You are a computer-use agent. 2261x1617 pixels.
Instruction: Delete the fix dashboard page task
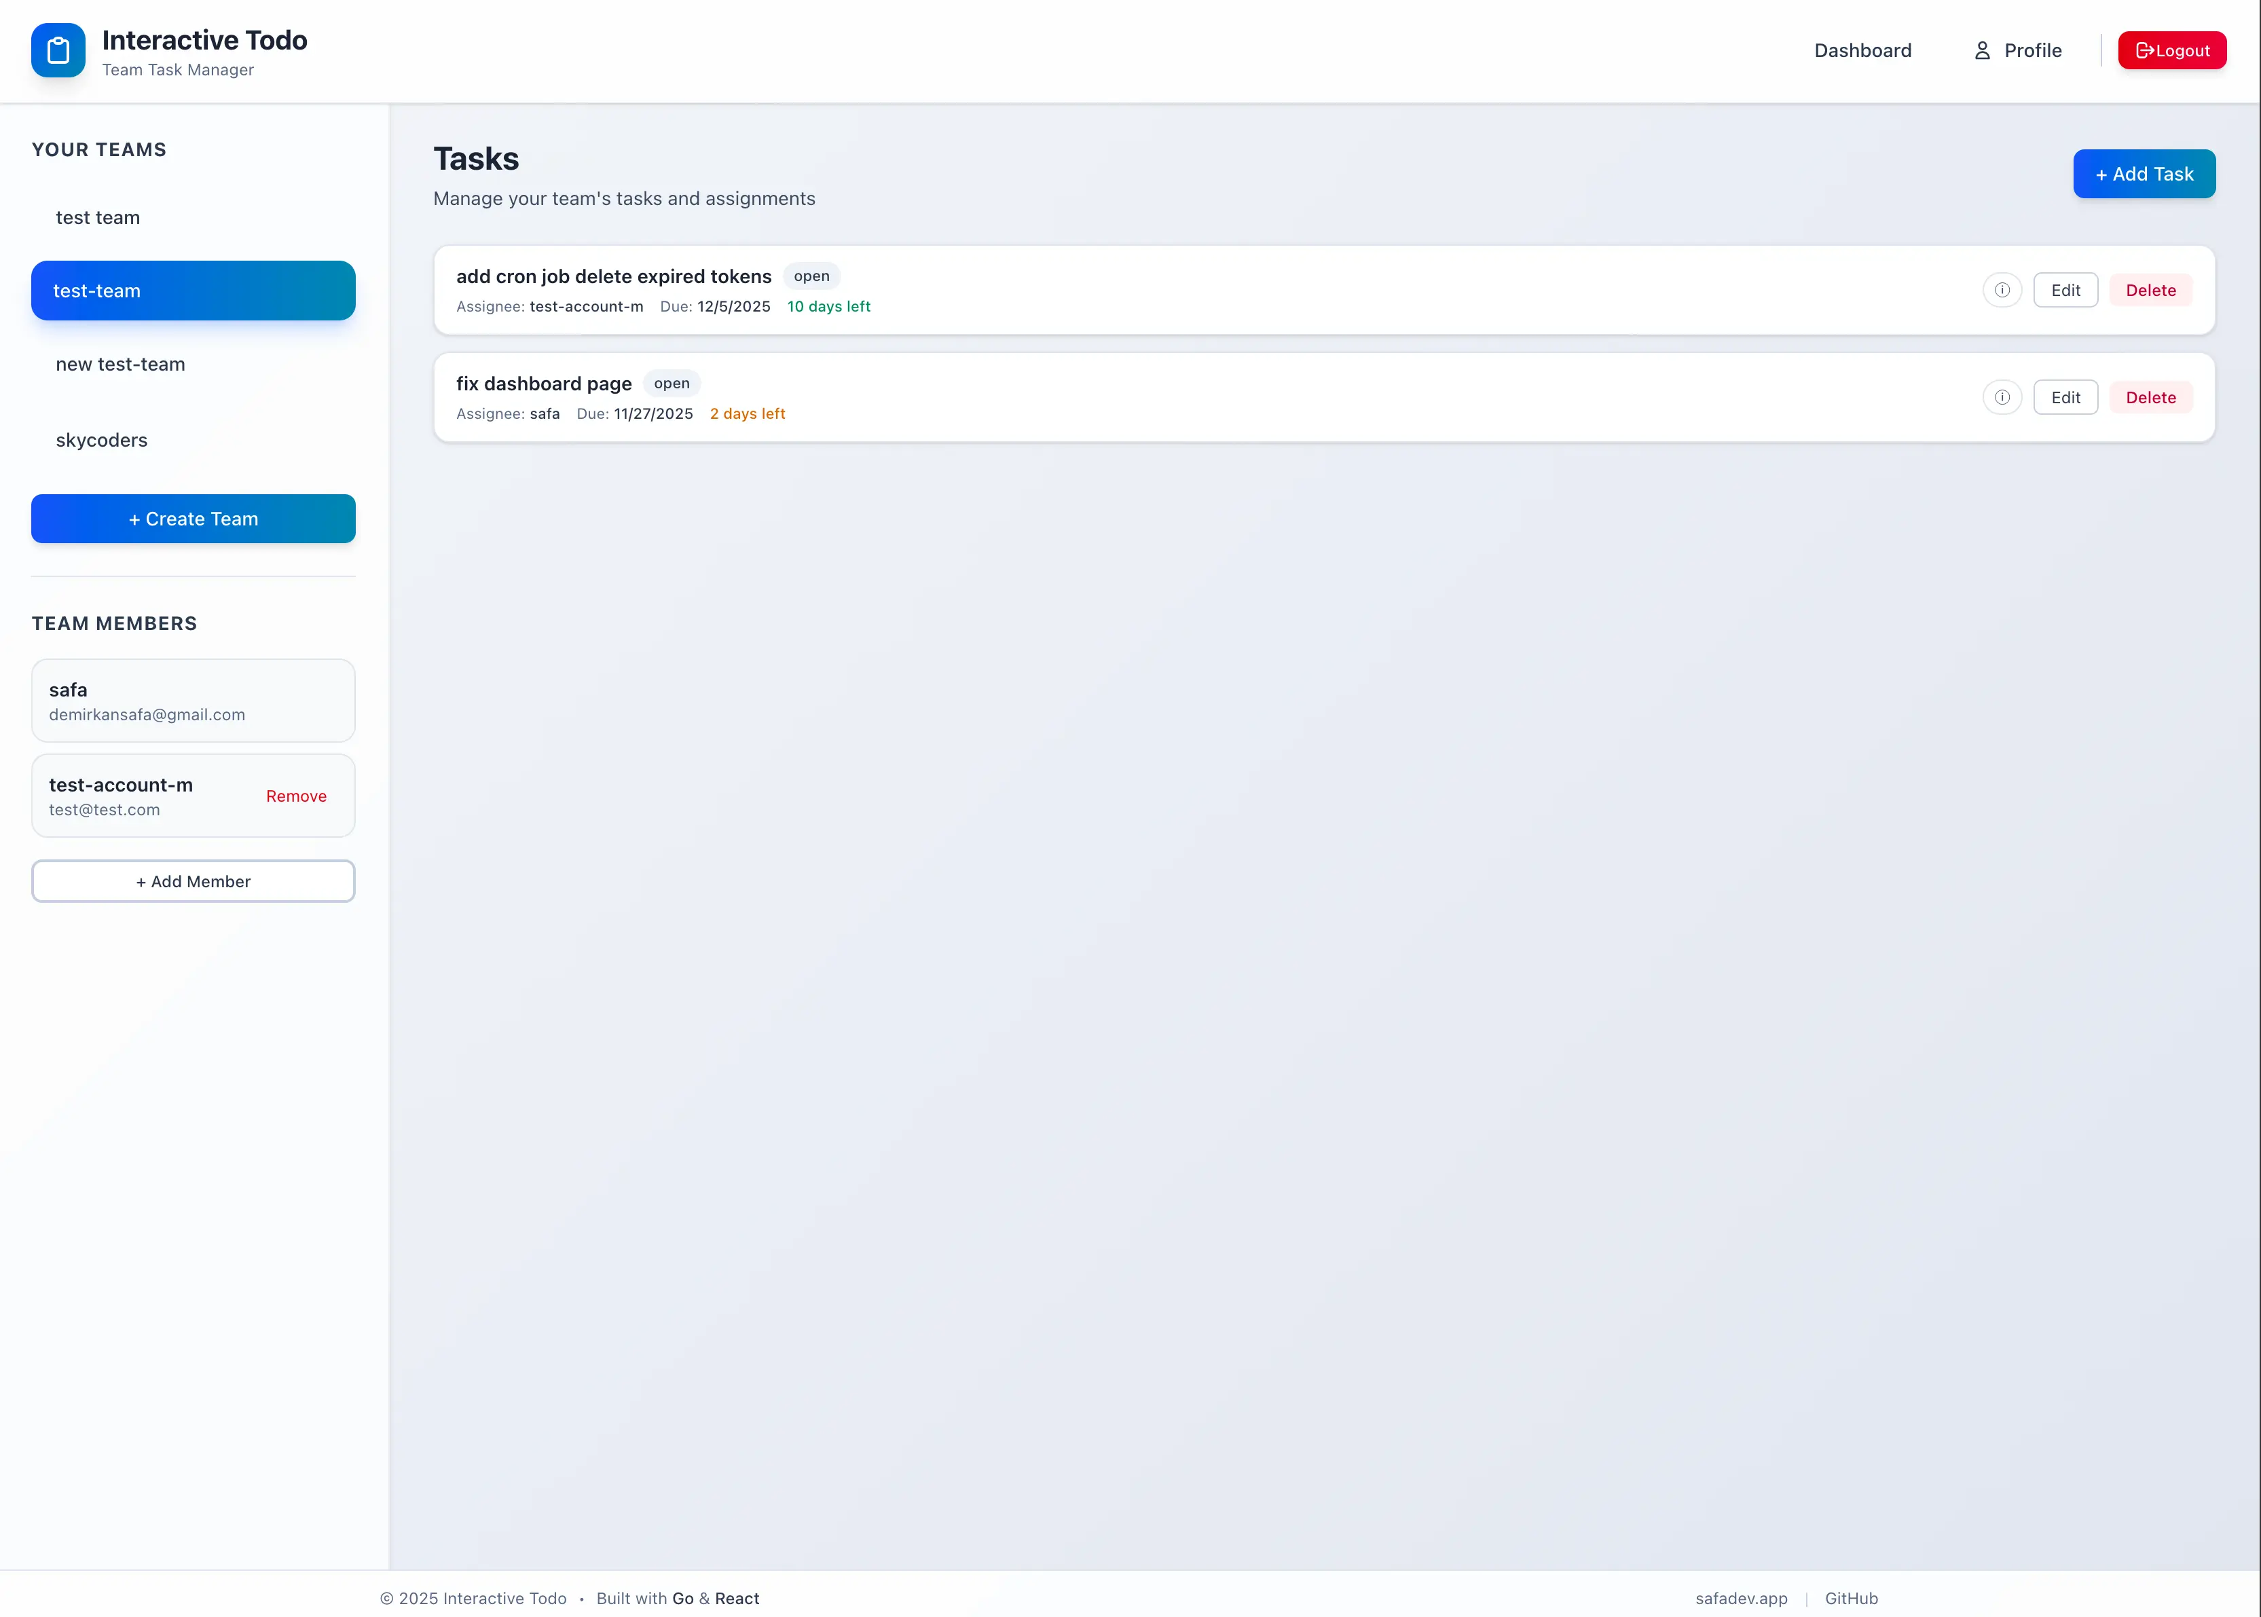coord(2150,396)
